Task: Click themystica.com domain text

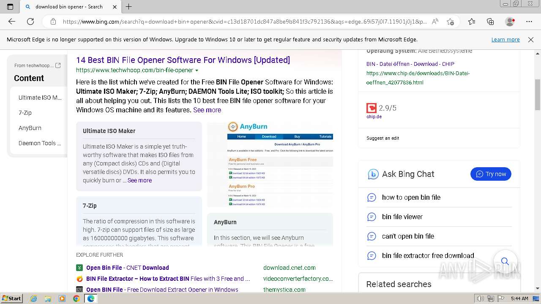Action: 284,290
